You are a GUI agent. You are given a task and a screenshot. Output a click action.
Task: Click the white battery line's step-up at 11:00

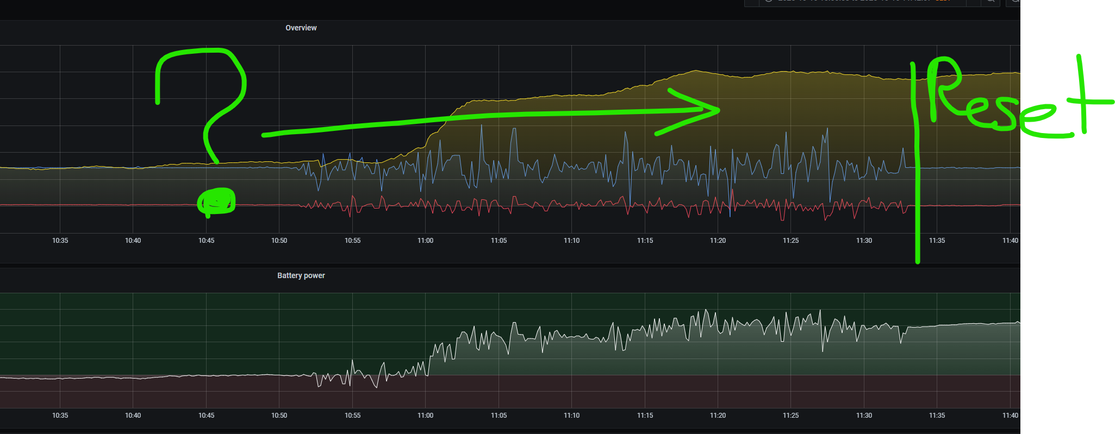coord(429,360)
